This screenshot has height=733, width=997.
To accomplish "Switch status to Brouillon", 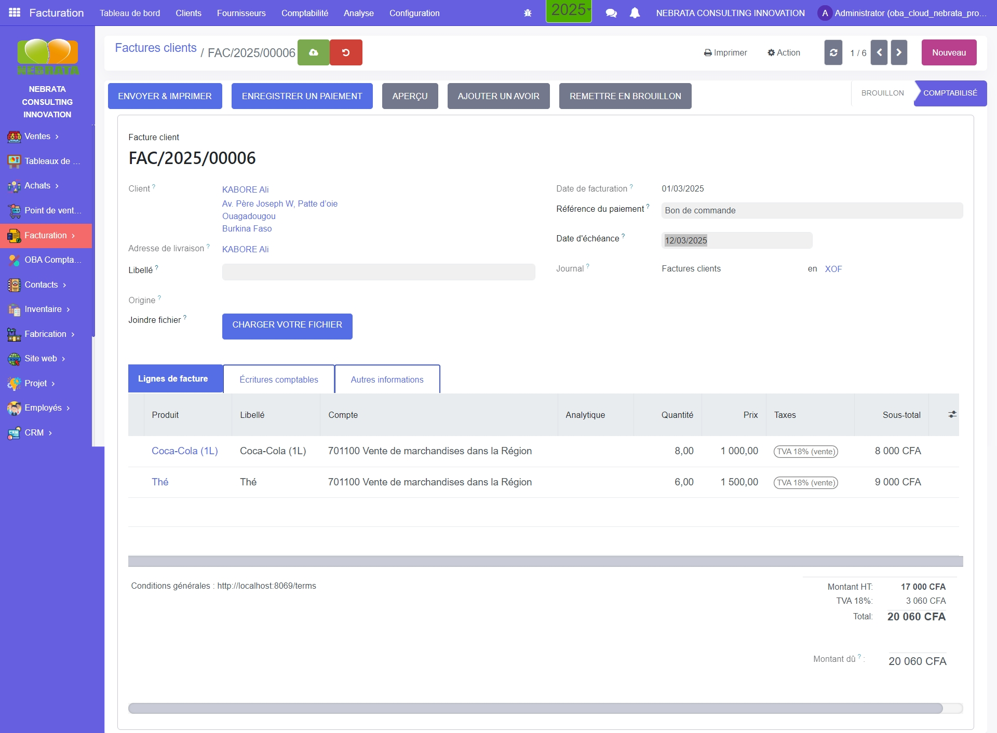I will (x=882, y=93).
